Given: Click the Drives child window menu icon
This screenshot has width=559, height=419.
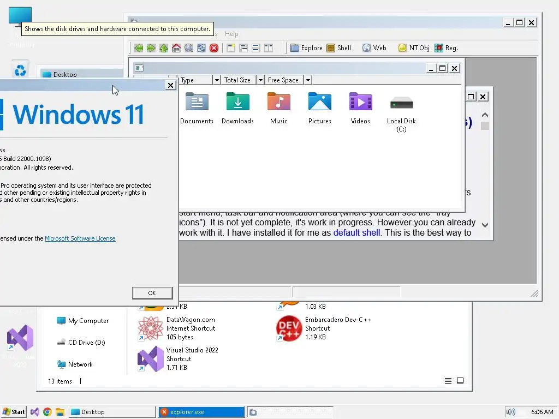Looking at the screenshot, I should point(139,68).
